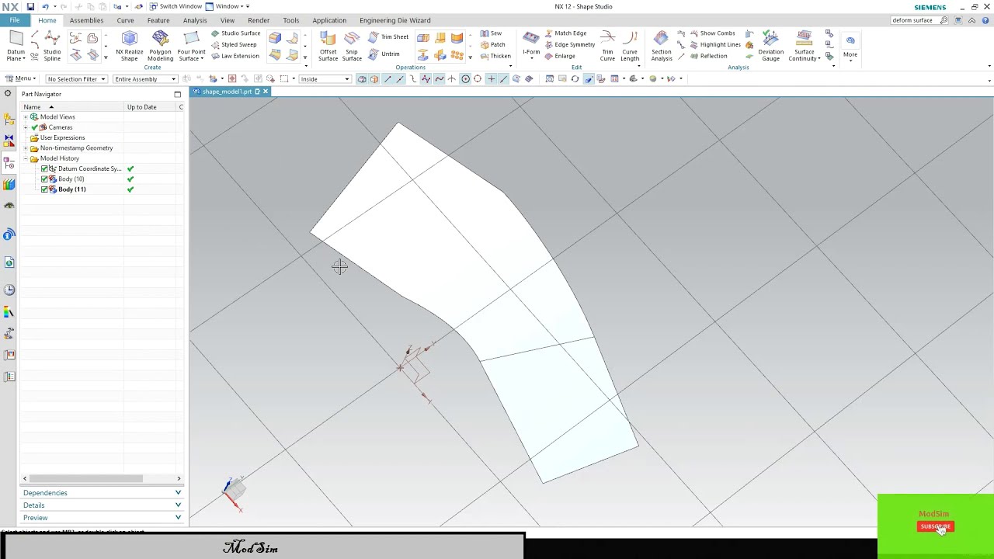The width and height of the screenshot is (994, 559).
Task: Choose the Match Edge command
Action: point(565,33)
